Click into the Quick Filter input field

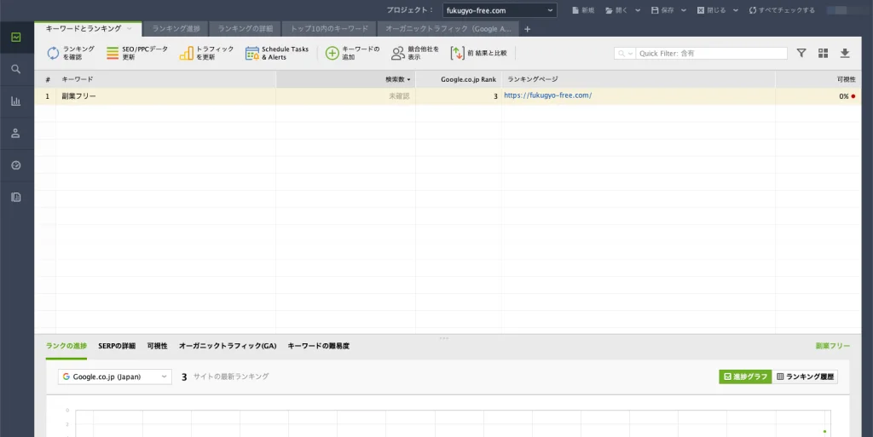pyautogui.click(x=711, y=53)
